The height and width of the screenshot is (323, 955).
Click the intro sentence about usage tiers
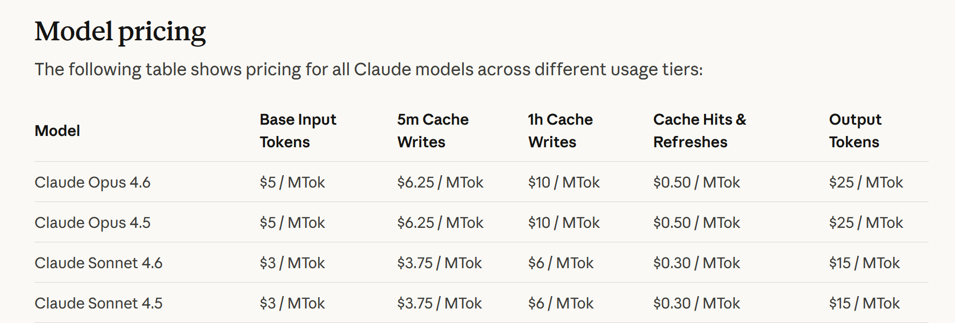[369, 70]
